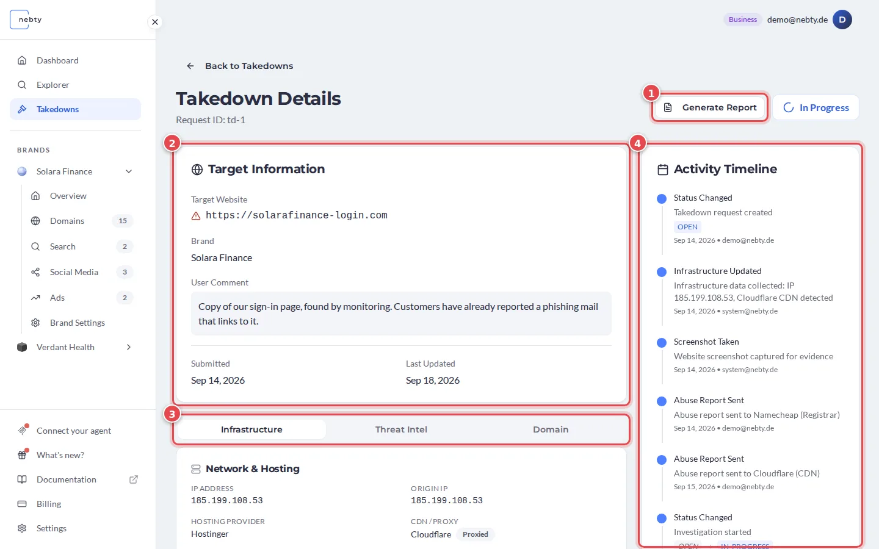The height and width of the screenshot is (549, 879).
Task: Switch to the Domain tab
Action: (551, 429)
